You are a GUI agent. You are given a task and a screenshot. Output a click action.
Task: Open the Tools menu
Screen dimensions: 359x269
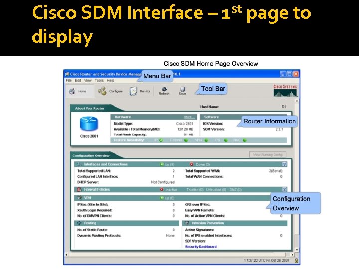click(99, 81)
